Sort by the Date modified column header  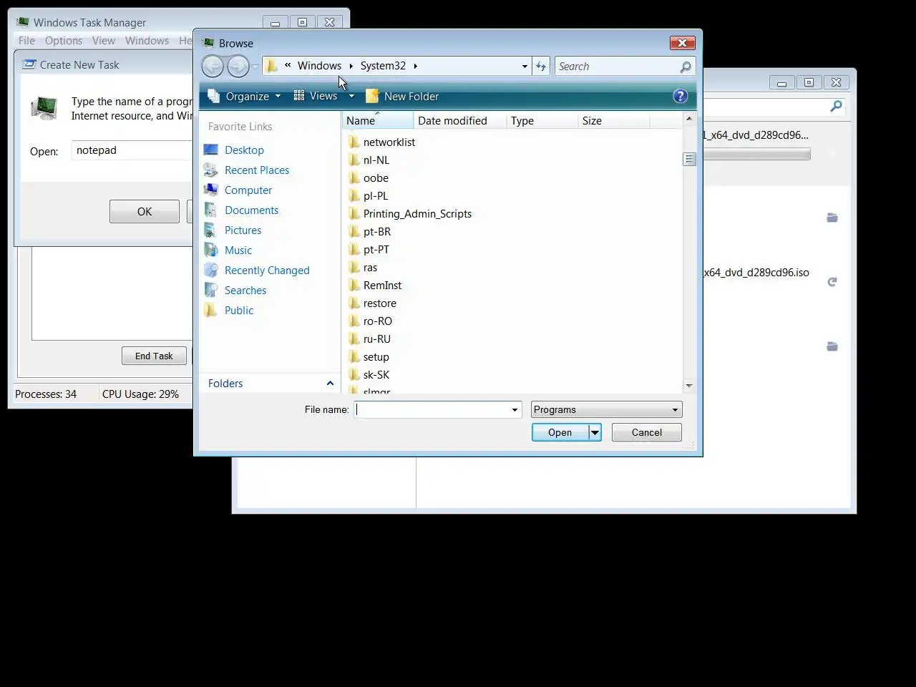coord(459,121)
